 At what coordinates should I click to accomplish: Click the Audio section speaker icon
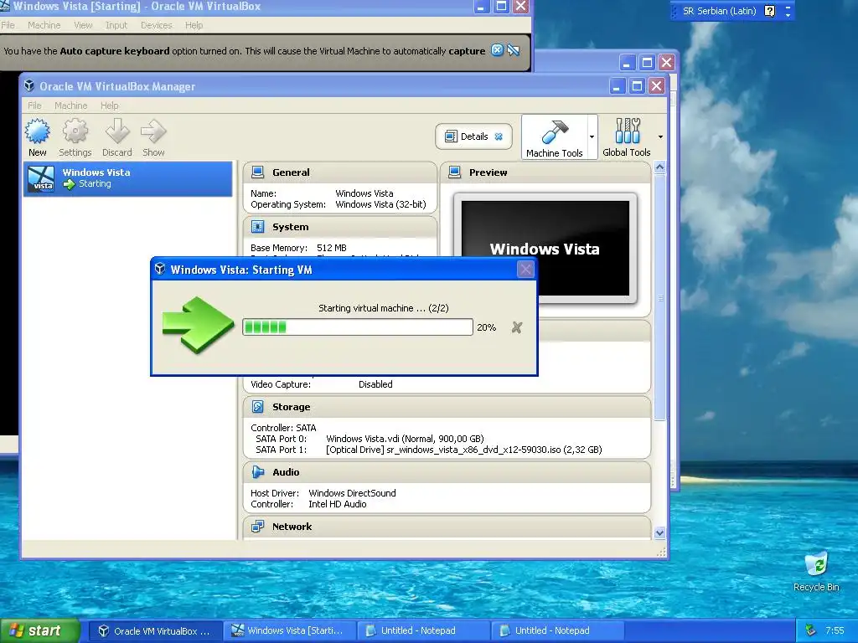[x=257, y=472]
